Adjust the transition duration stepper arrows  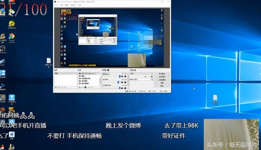point(152,79)
